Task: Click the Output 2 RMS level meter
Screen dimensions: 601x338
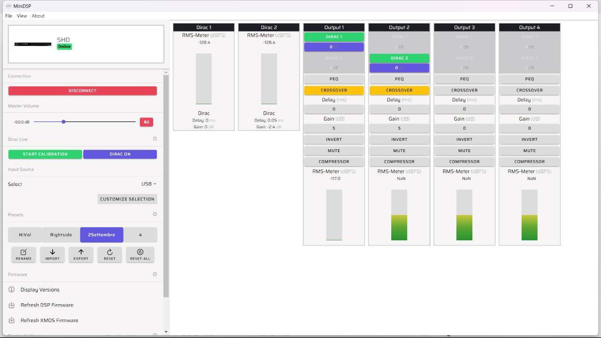Action: [x=399, y=215]
